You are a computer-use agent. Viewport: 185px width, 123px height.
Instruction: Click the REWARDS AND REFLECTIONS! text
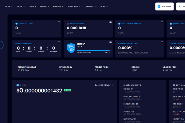pos(133,53)
